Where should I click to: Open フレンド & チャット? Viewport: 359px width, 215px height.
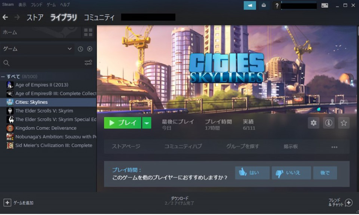[x=340, y=202]
